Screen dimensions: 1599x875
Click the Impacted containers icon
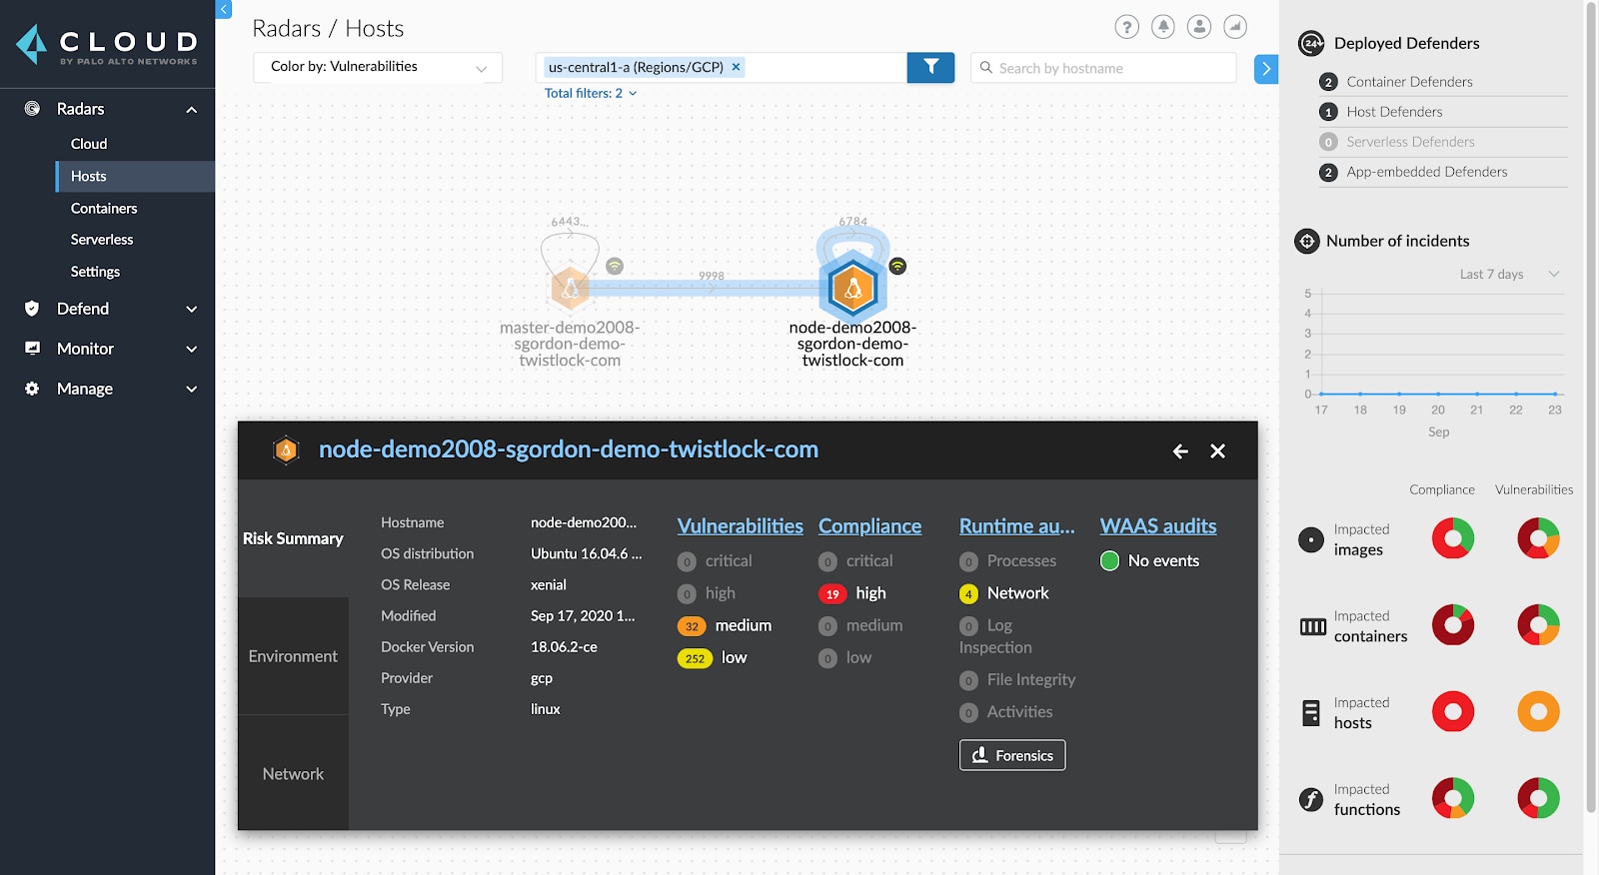tap(1312, 626)
